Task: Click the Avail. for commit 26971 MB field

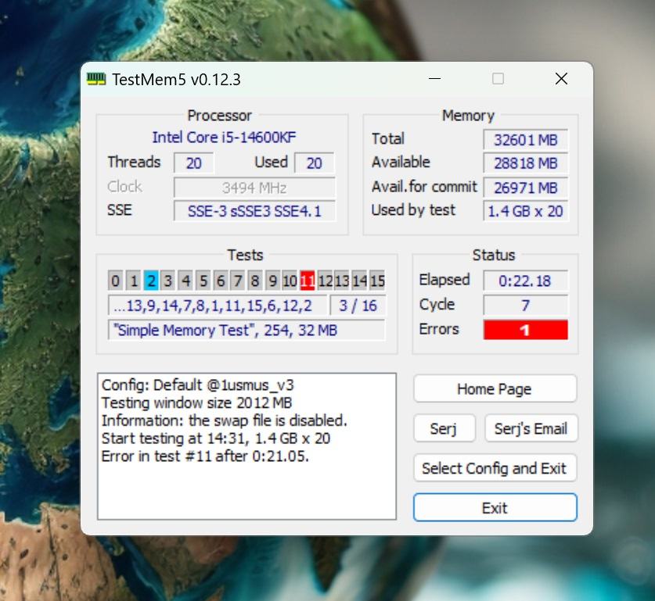Action: coord(526,188)
